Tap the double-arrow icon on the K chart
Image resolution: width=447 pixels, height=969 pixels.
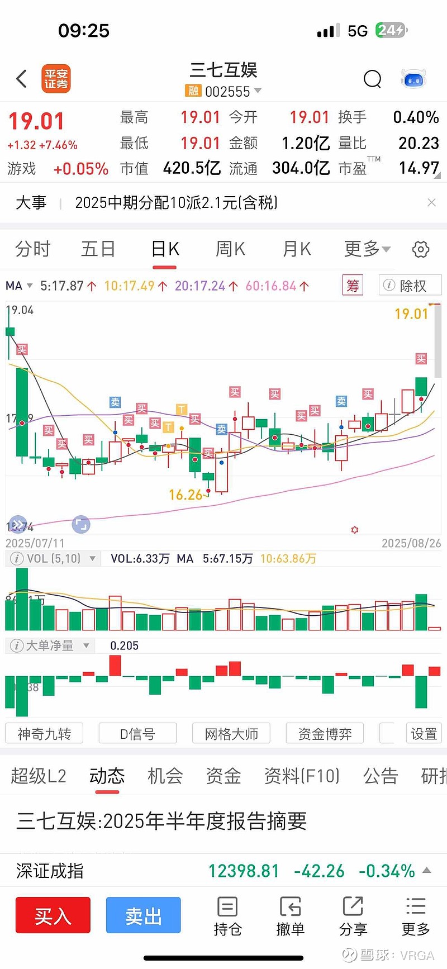pos(18,524)
